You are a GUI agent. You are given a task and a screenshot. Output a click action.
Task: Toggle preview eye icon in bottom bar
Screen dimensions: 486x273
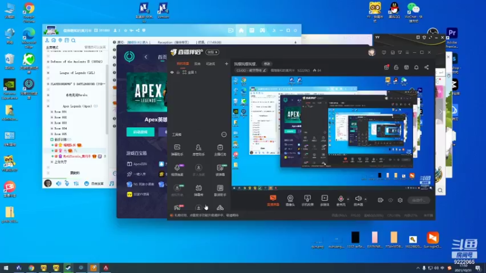(390, 200)
